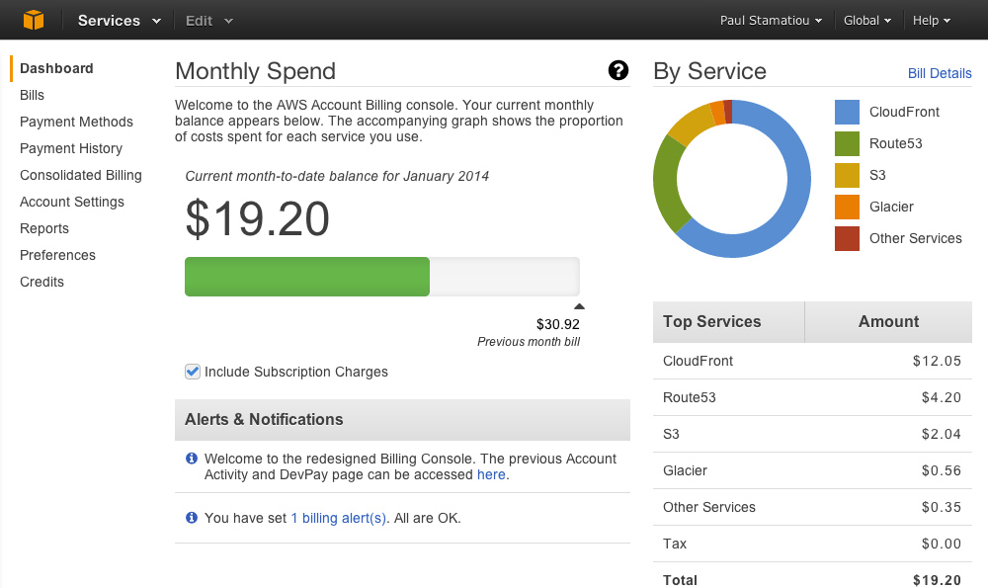Expand the Edit dropdown menu
988x588 pixels.
click(x=209, y=21)
